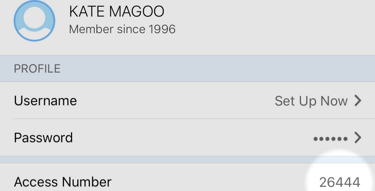
Task: Select the Password label
Action: pos(43,138)
